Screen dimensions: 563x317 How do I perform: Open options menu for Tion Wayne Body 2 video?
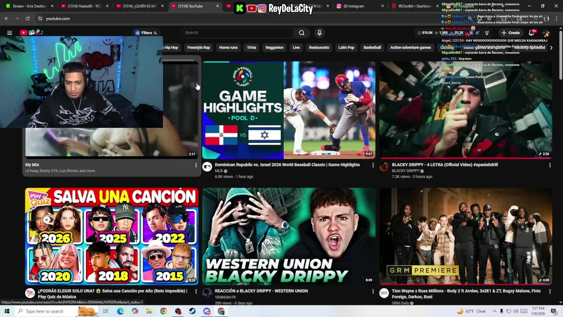(549, 291)
